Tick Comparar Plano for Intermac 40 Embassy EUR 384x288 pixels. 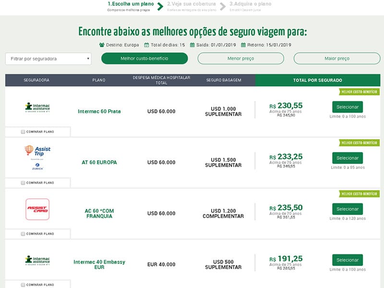tap(23, 285)
